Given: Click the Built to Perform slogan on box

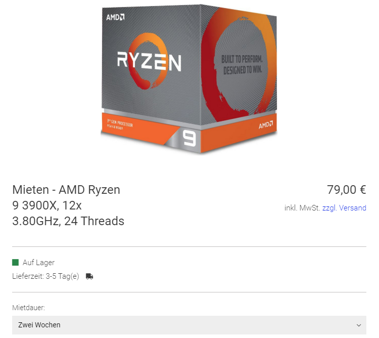Looking at the screenshot, I should (242, 65).
